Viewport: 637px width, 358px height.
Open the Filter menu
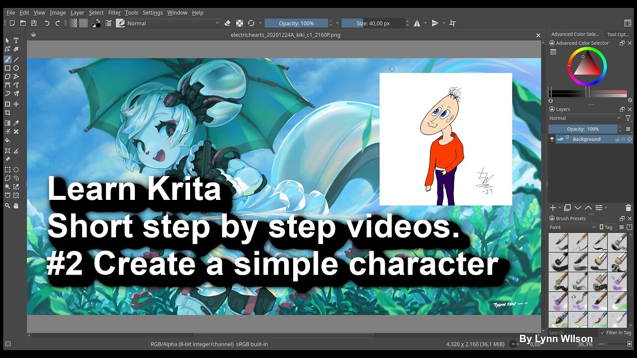pos(114,12)
